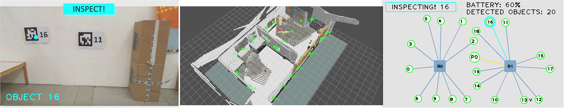Select graph node 9

click(435, 98)
